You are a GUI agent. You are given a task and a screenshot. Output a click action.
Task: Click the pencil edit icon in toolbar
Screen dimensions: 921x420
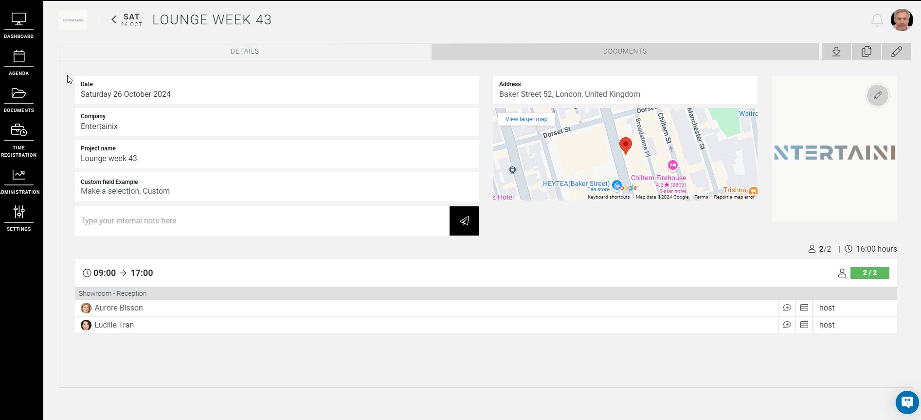[x=897, y=52]
